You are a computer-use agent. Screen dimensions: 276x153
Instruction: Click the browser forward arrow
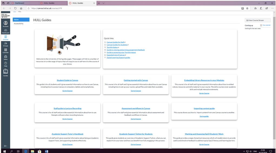tap(10, 8)
